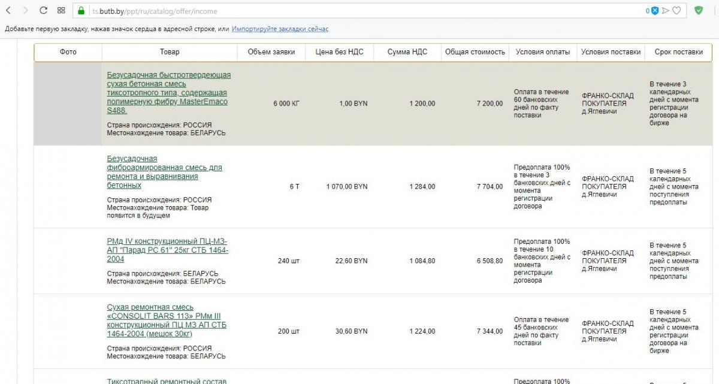Open the 'Безусадочная фиброармированная смесь' product link
Screen dimensions: 719x384
[164, 172]
